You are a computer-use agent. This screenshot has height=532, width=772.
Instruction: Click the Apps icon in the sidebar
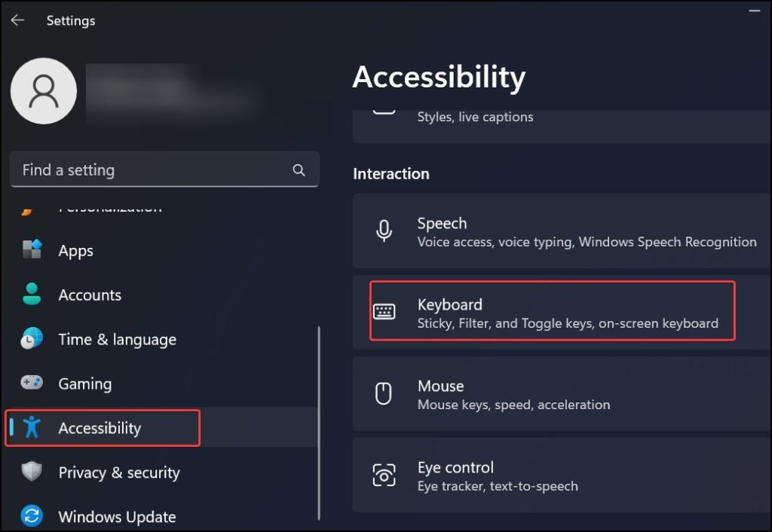(x=32, y=250)
